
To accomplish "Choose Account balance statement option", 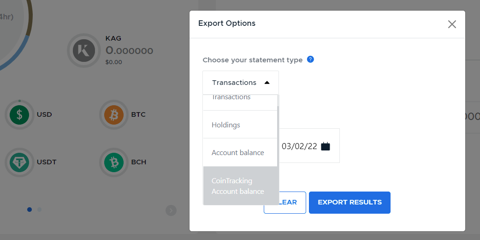I will (x=240, y=153).
